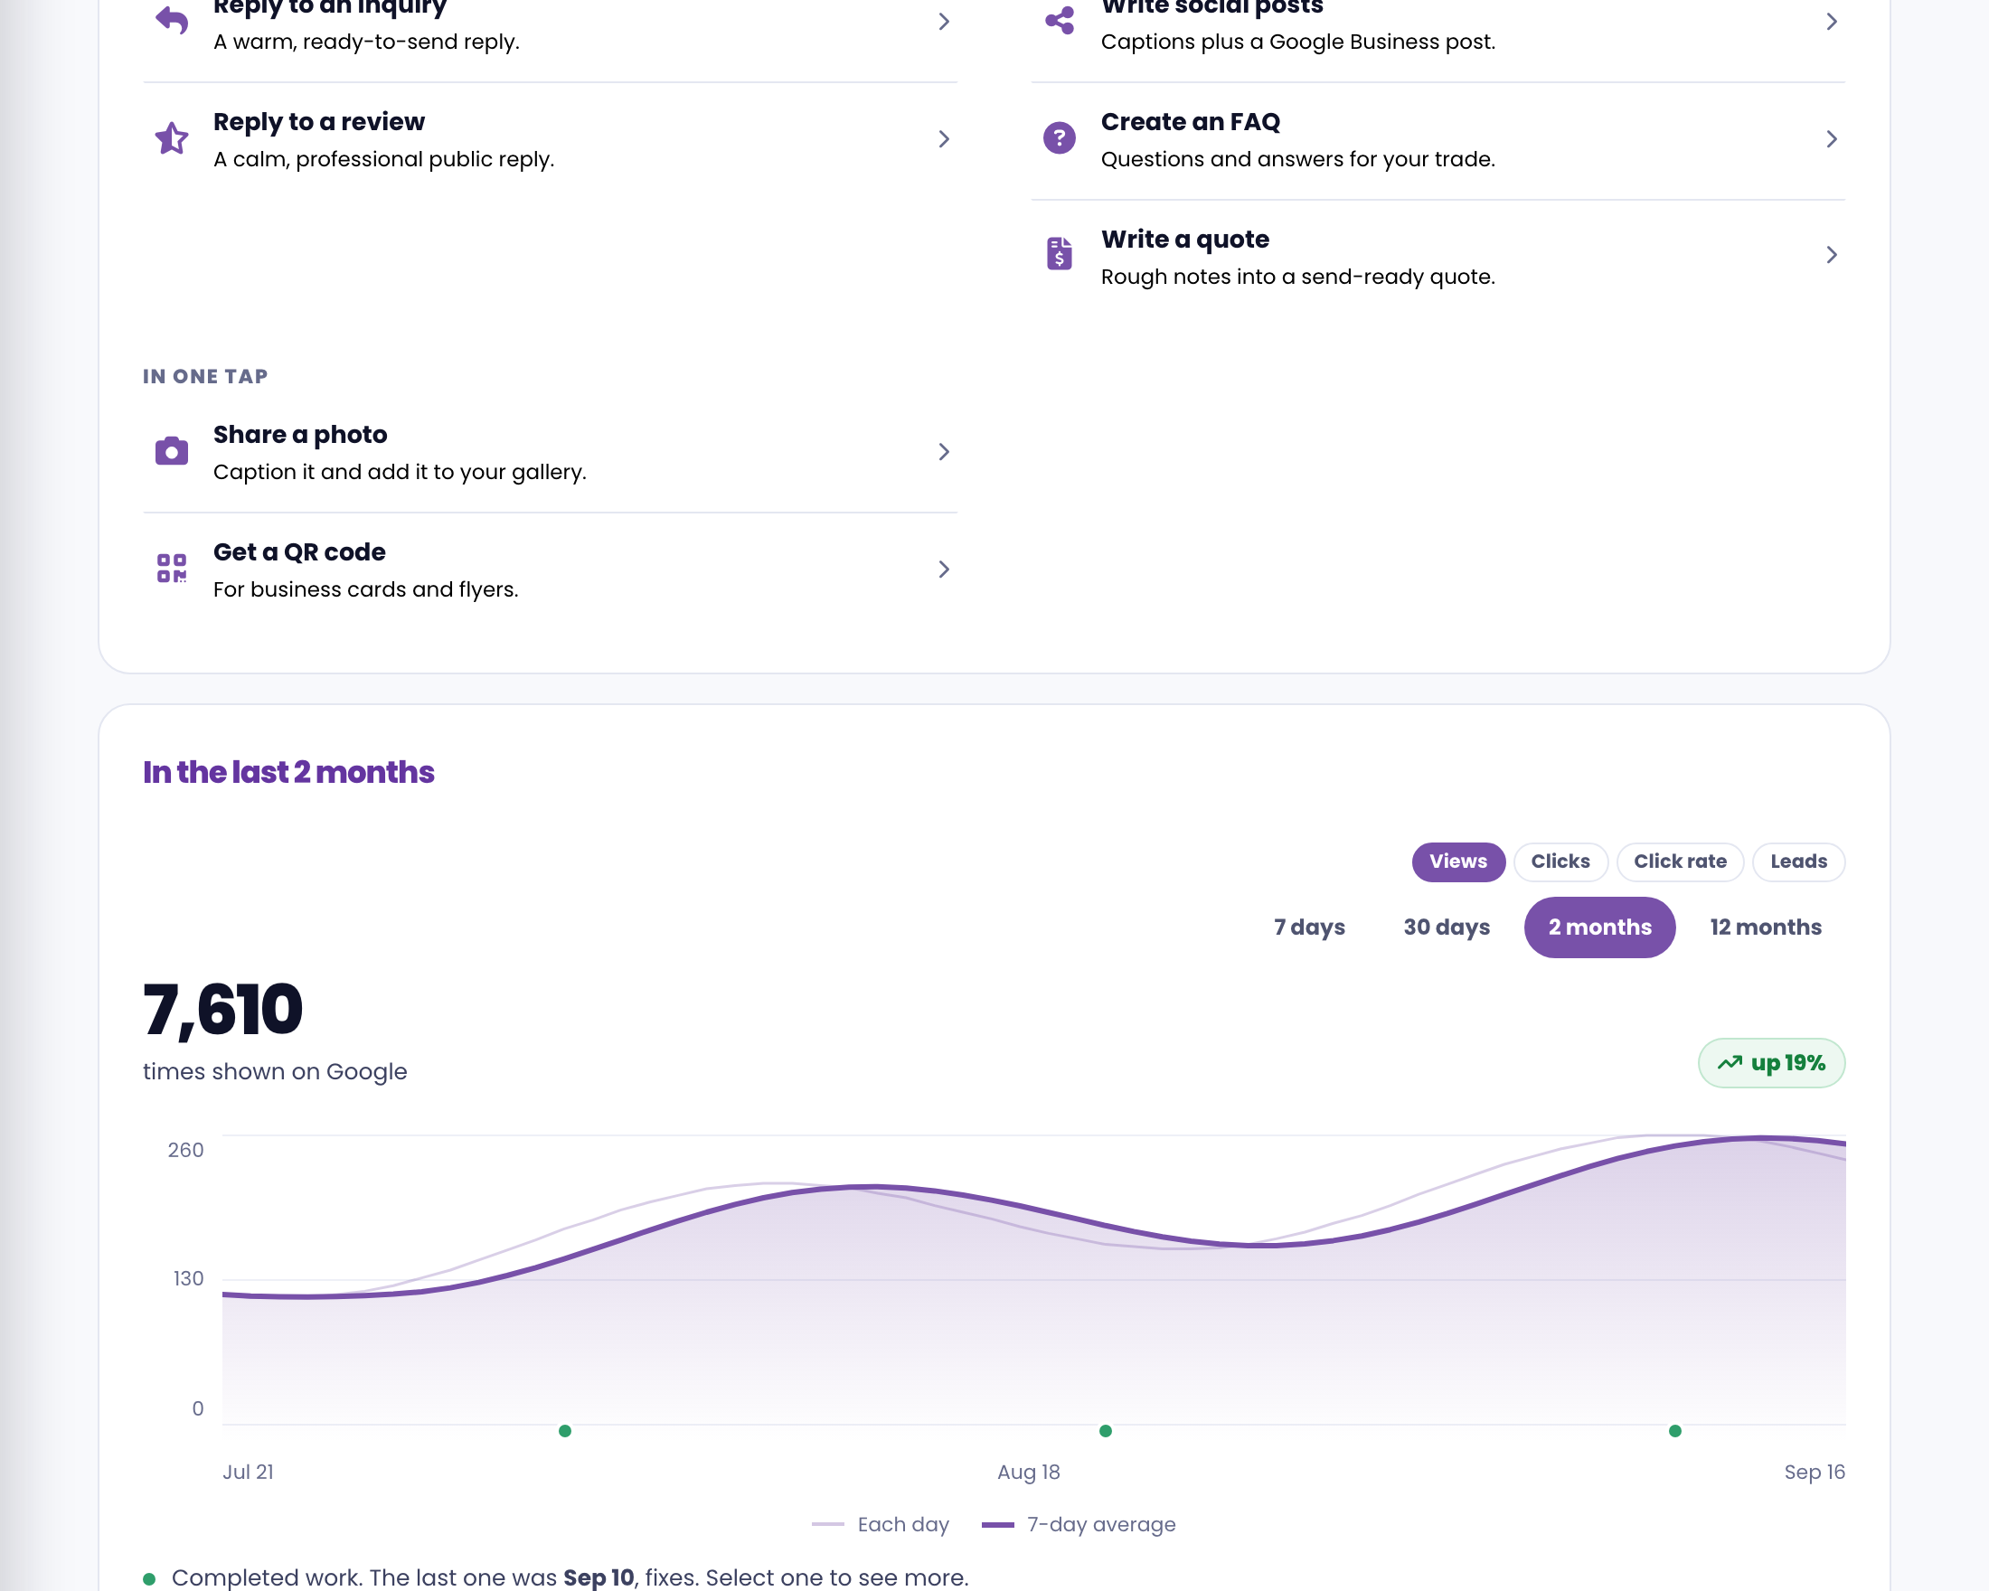Click the star icon for Reply to a review
1989x1591 pixels.
[172, 138]
